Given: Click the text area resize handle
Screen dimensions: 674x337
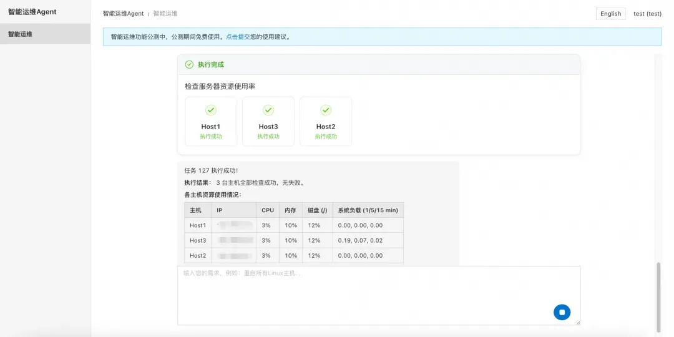Looking at the screenshot, I should pos(578,323).
